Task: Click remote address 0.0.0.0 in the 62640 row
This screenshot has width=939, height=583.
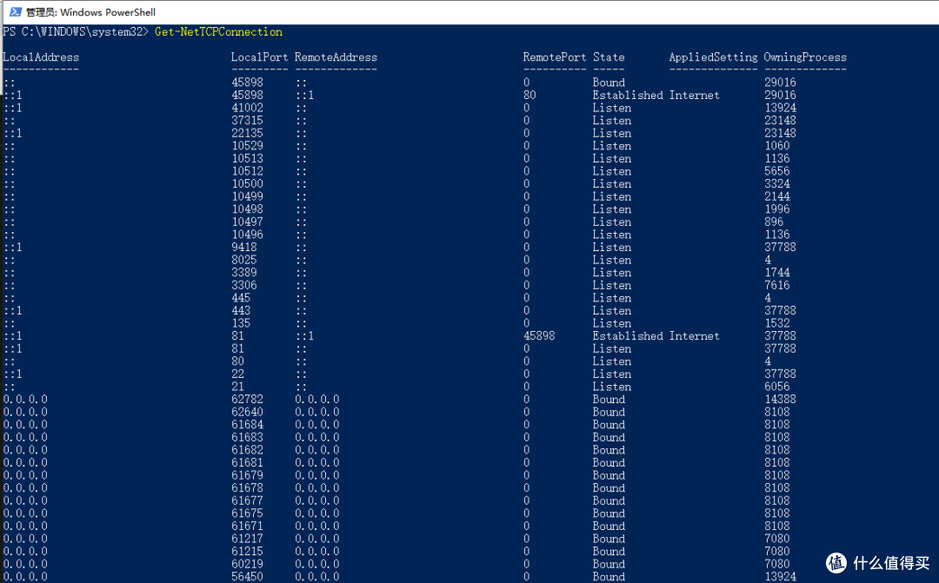Action: click(x=316, y=412)
